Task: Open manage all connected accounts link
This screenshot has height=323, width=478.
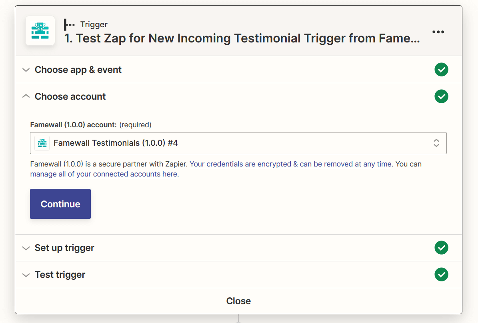Action: click(104, 174)
